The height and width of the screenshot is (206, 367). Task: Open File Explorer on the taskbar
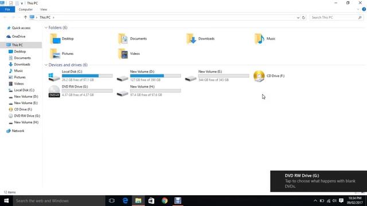pyautogui.click(x=138, y=201)
